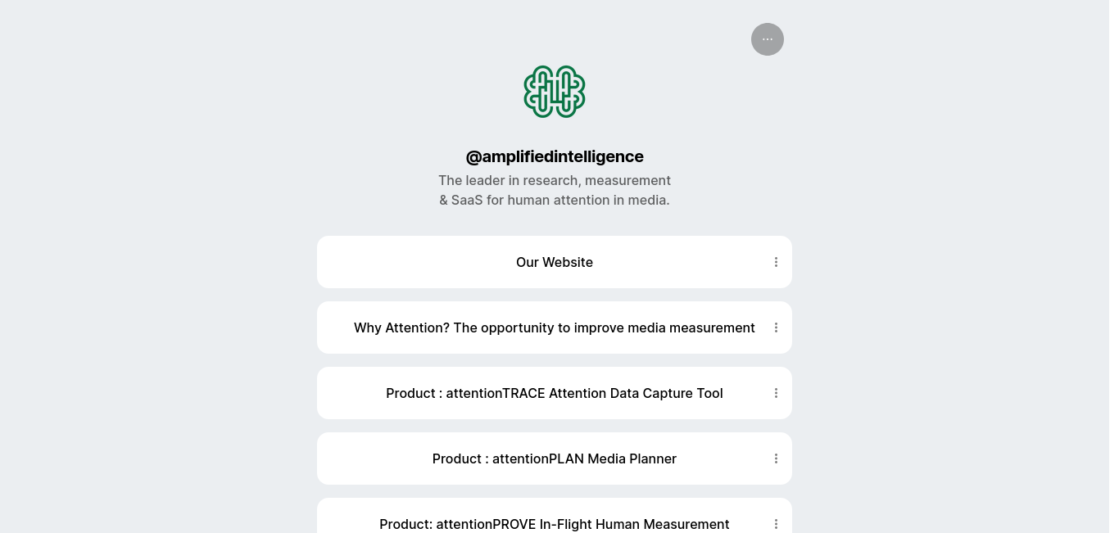Open the page share menu ellipsis button

tap(768, 39)
